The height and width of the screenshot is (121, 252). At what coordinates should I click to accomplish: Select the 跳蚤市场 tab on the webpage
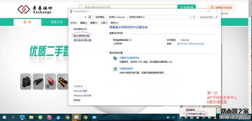(57, 22)
